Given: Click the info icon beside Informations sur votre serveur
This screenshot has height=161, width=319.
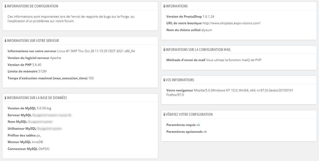Looking at the screenshot, I should (x=5, y=41).
